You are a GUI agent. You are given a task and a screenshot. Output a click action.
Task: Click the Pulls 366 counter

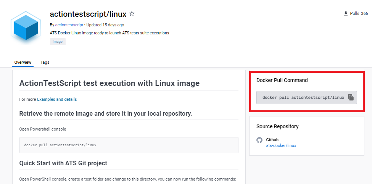point(356,13)
